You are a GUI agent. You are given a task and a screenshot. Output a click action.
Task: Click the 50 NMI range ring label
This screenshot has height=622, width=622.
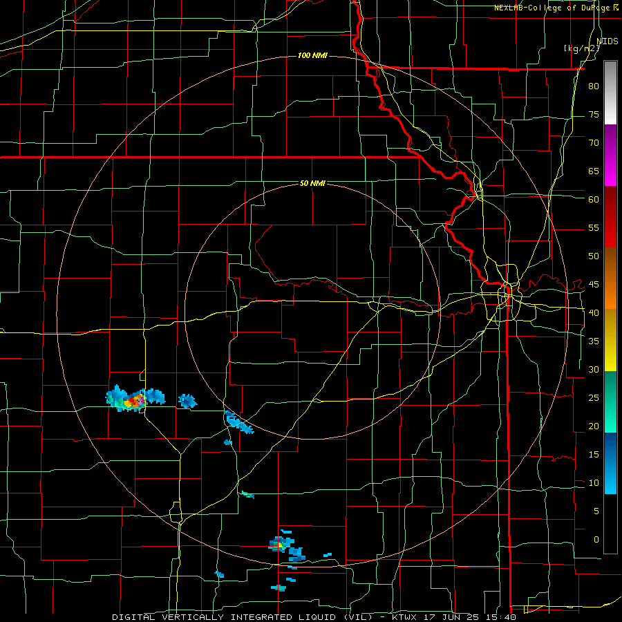312,183
